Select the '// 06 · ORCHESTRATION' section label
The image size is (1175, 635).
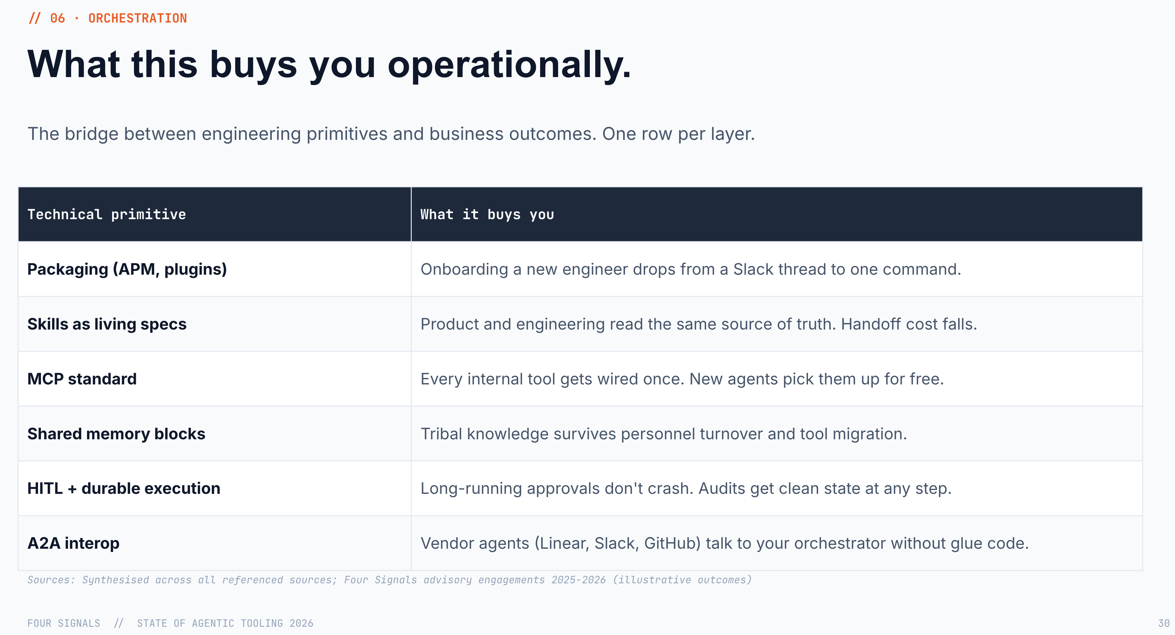click(x=108, y=18)
